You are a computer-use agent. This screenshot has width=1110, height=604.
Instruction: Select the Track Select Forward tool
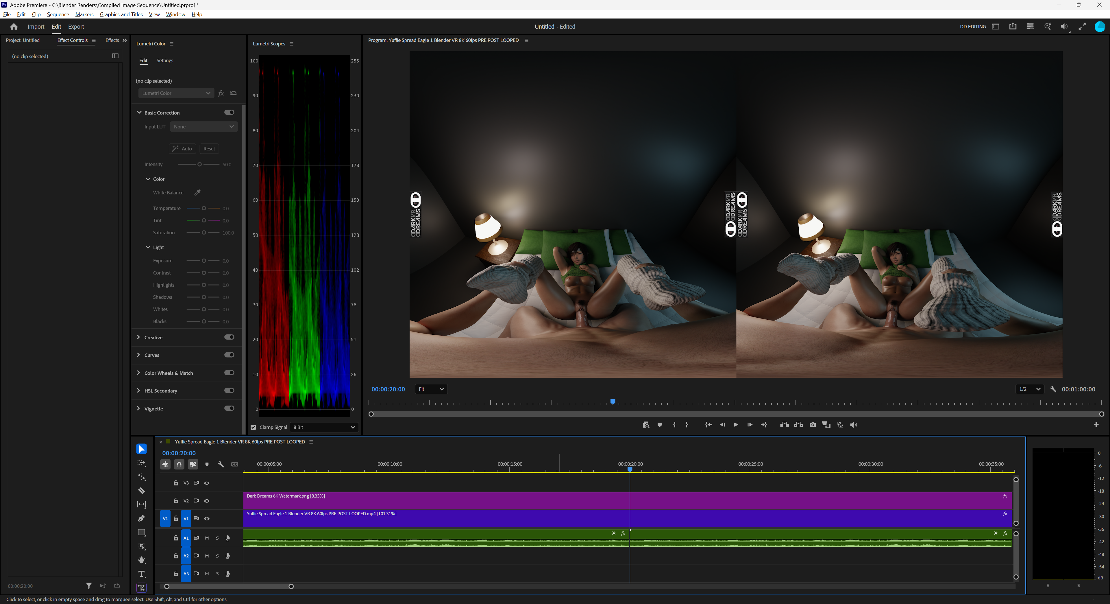click(141, 463)
